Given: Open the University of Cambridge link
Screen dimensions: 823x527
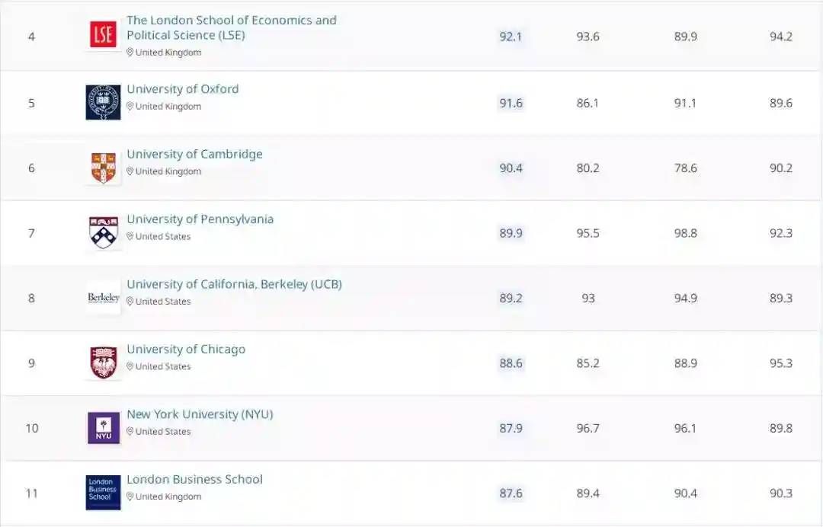Looking at the screenshot, I should tap(194, 154).
